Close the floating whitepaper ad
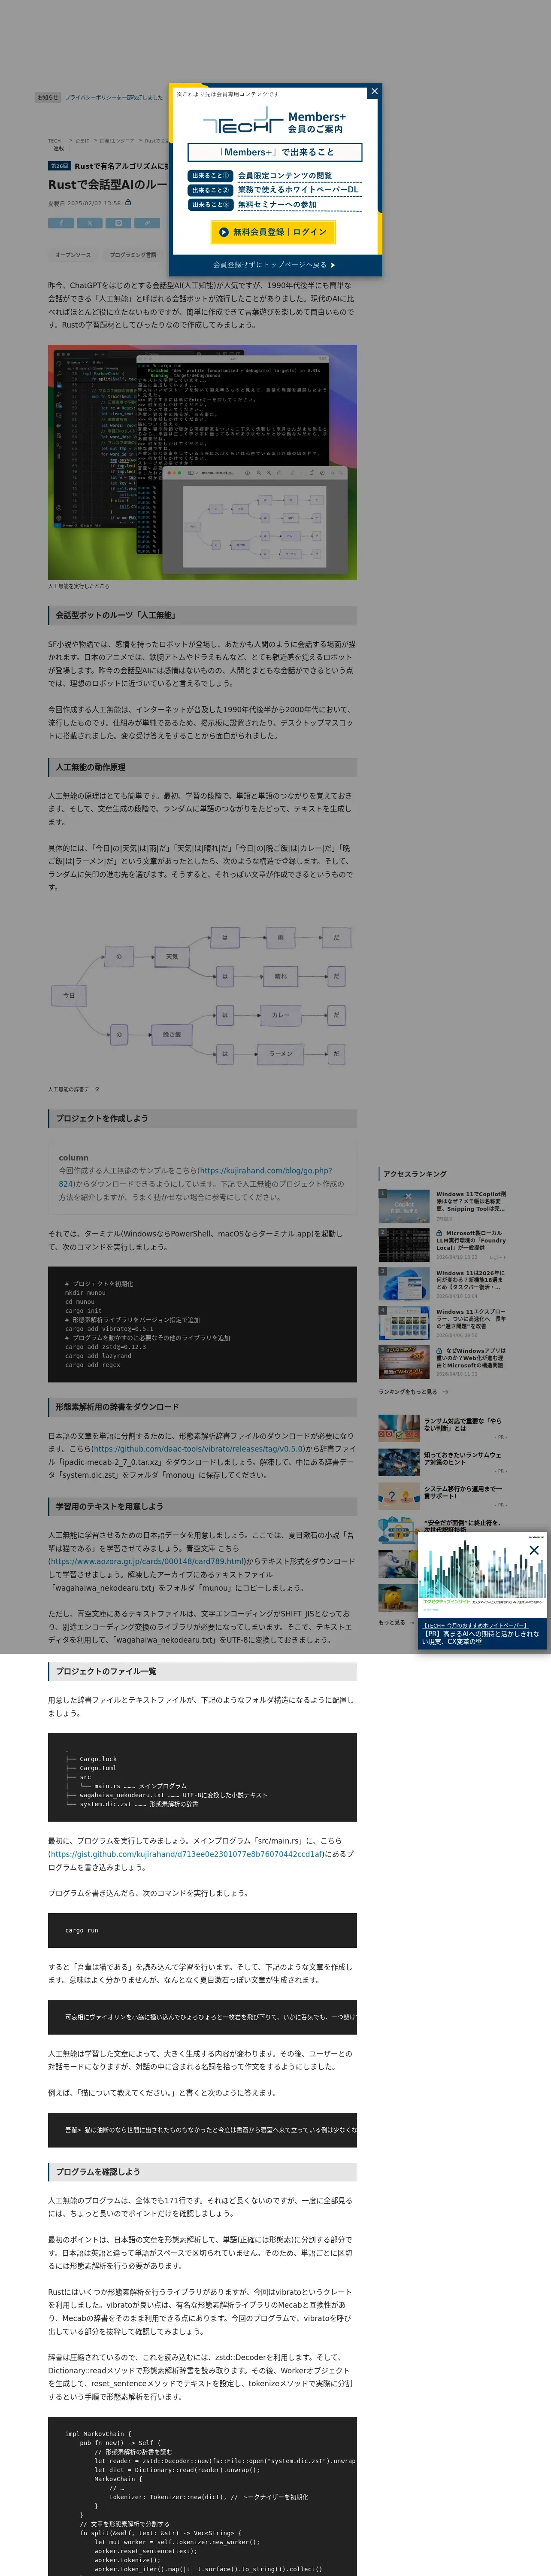Screen dimensions: 551x2576 (534, 1550)
